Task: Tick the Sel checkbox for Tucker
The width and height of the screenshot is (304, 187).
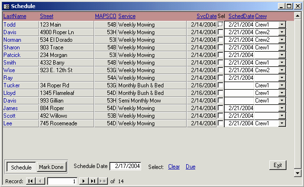Action: tap(220, 85)
